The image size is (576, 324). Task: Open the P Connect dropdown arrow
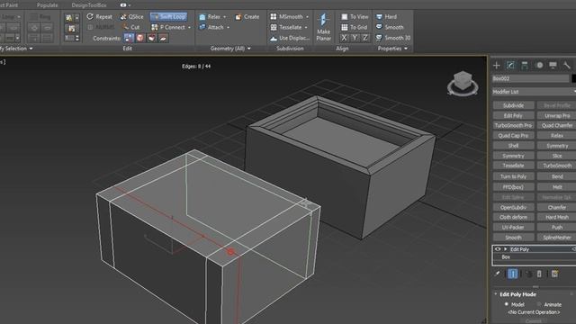(190, 28)
